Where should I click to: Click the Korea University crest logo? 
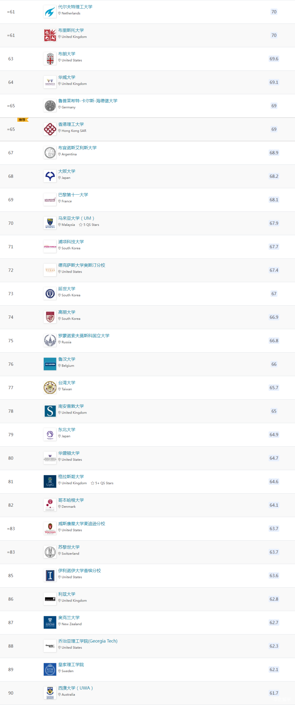coord(50,317)
